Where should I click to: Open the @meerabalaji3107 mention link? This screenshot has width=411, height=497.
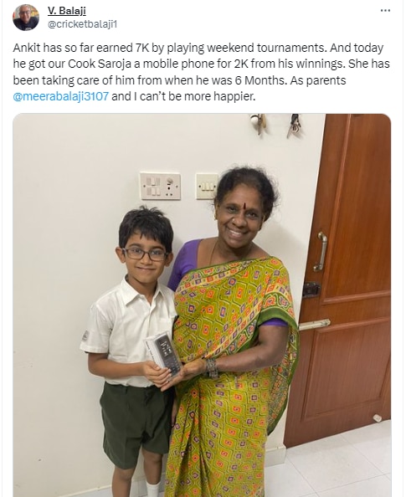coord(61,96)
